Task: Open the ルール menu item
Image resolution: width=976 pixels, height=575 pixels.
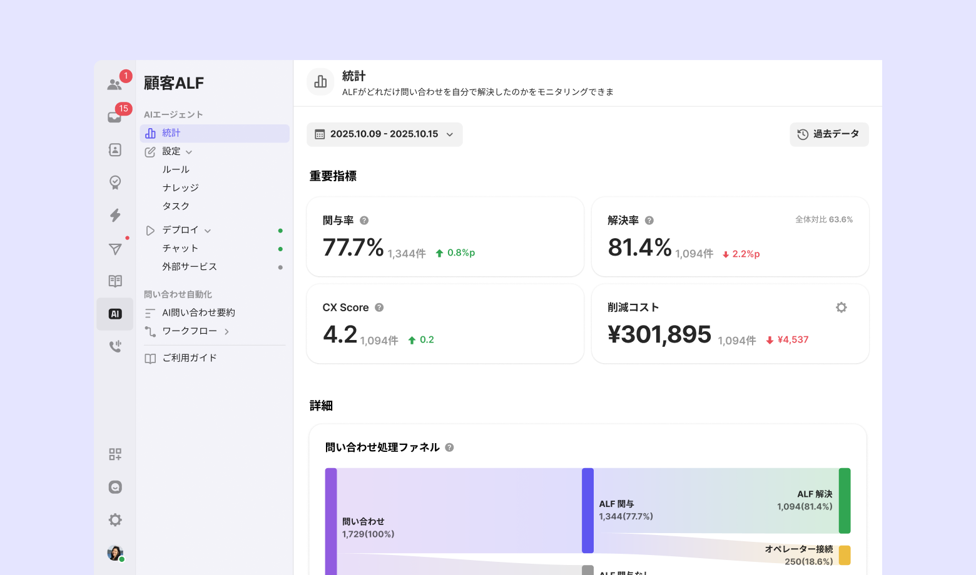Action: pyautogui.click(x=176, y=169)
